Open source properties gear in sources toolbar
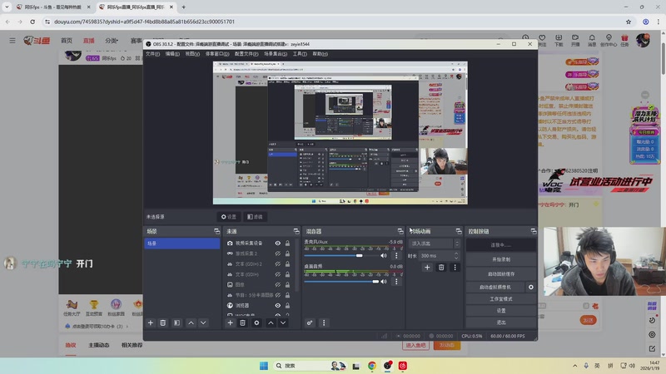Image resolution: width=666 pixels, height=374 pixels. click(x=256, y=322)
